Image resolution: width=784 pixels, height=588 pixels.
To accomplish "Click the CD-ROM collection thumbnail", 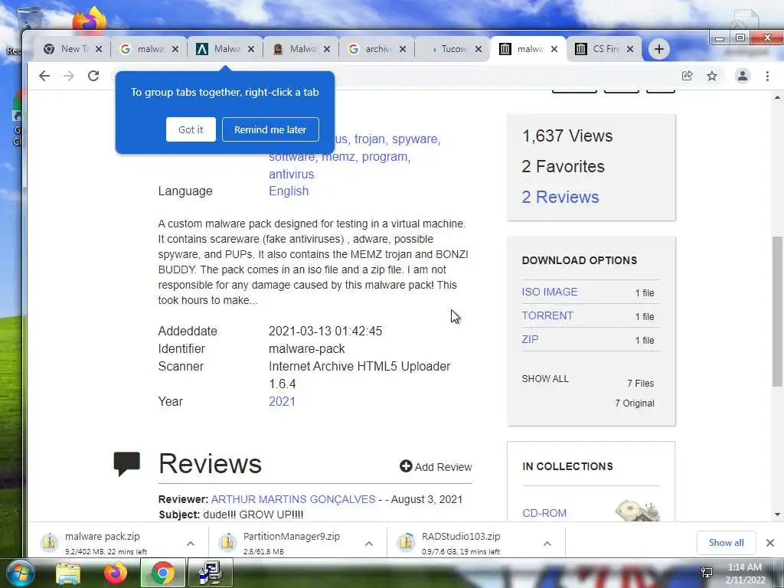I will 638,511.
